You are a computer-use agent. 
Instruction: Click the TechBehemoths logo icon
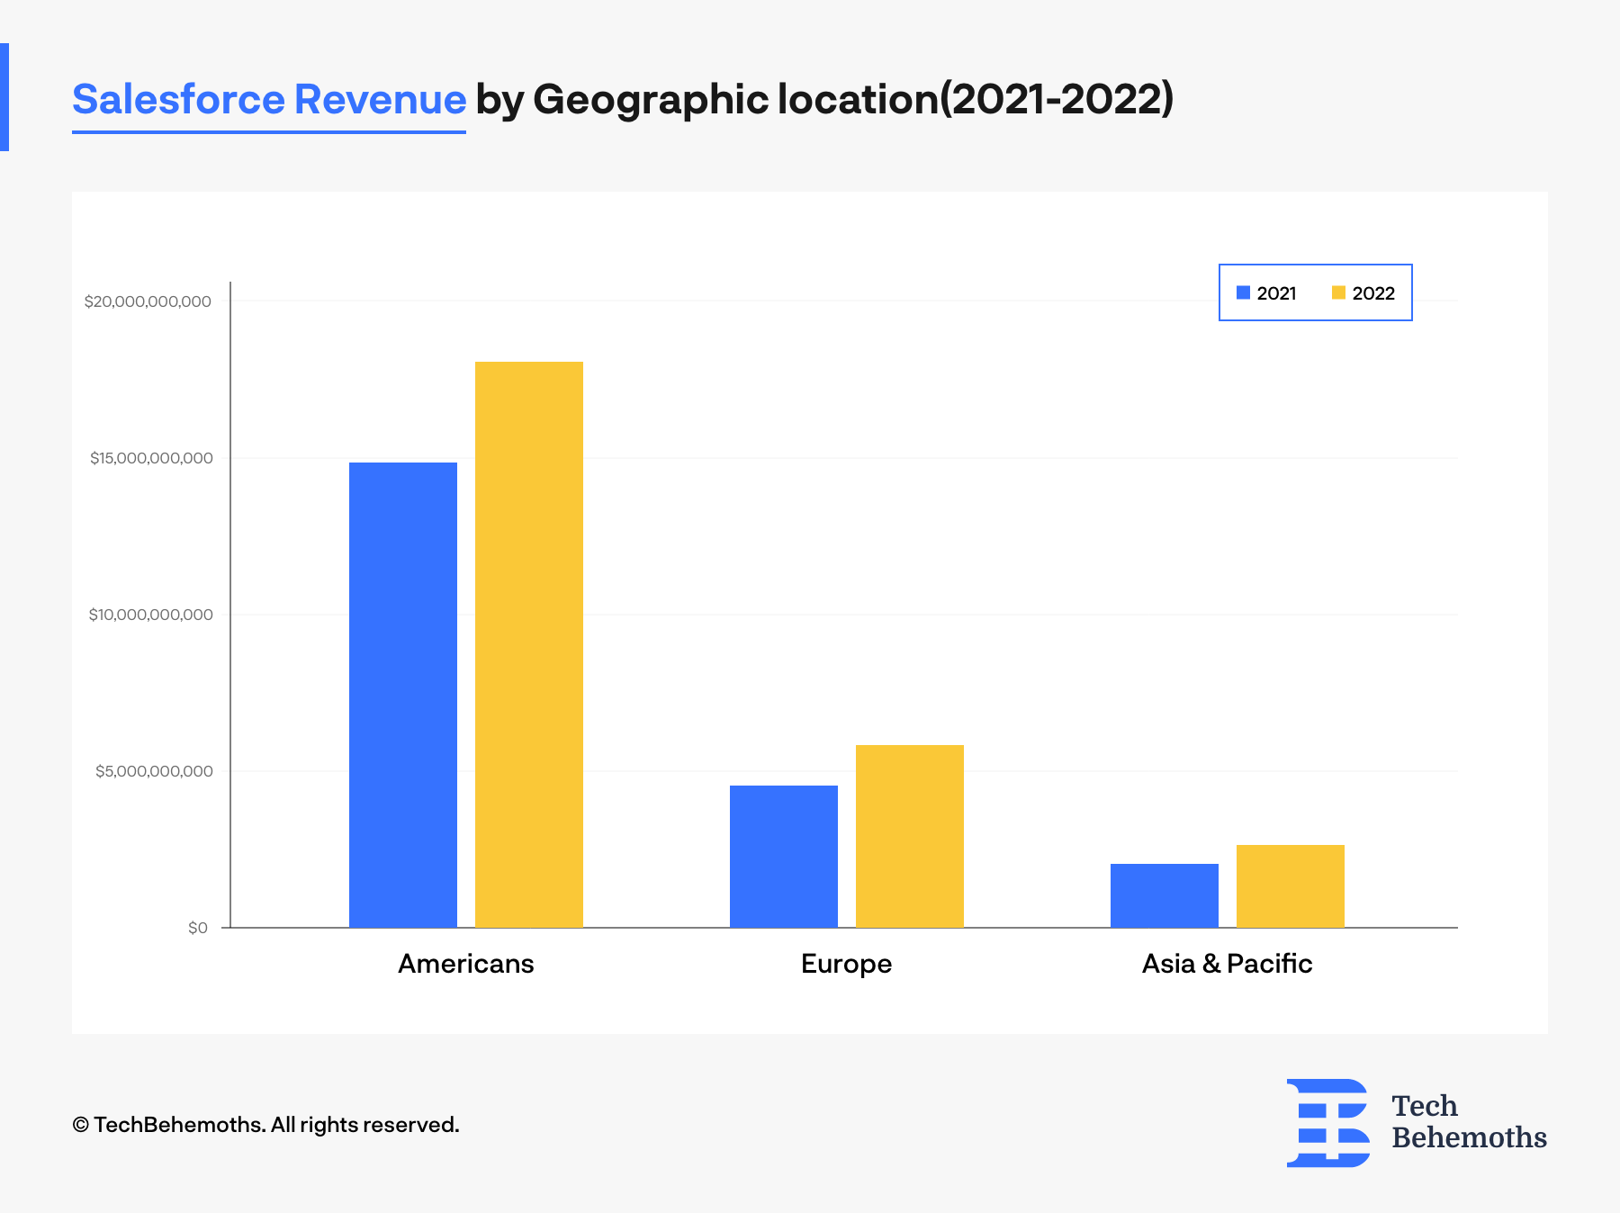pyautogui.click(x=1328, y=1123)
